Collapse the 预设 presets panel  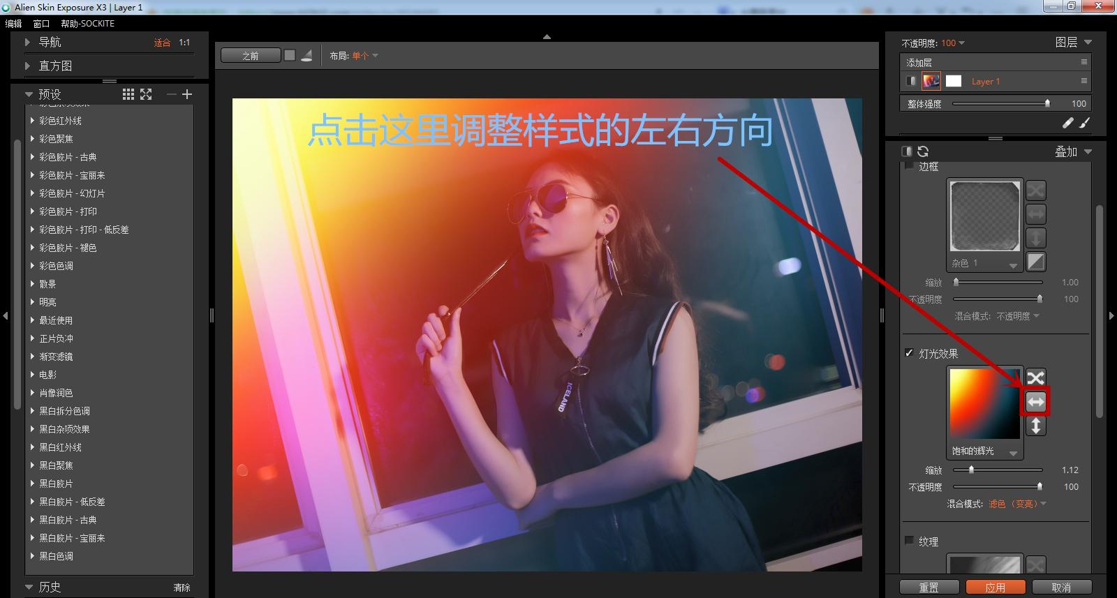click(29, 94)
